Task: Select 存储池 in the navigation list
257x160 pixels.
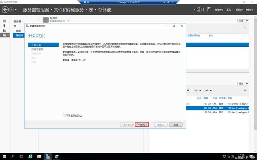Action: (19, 35)
